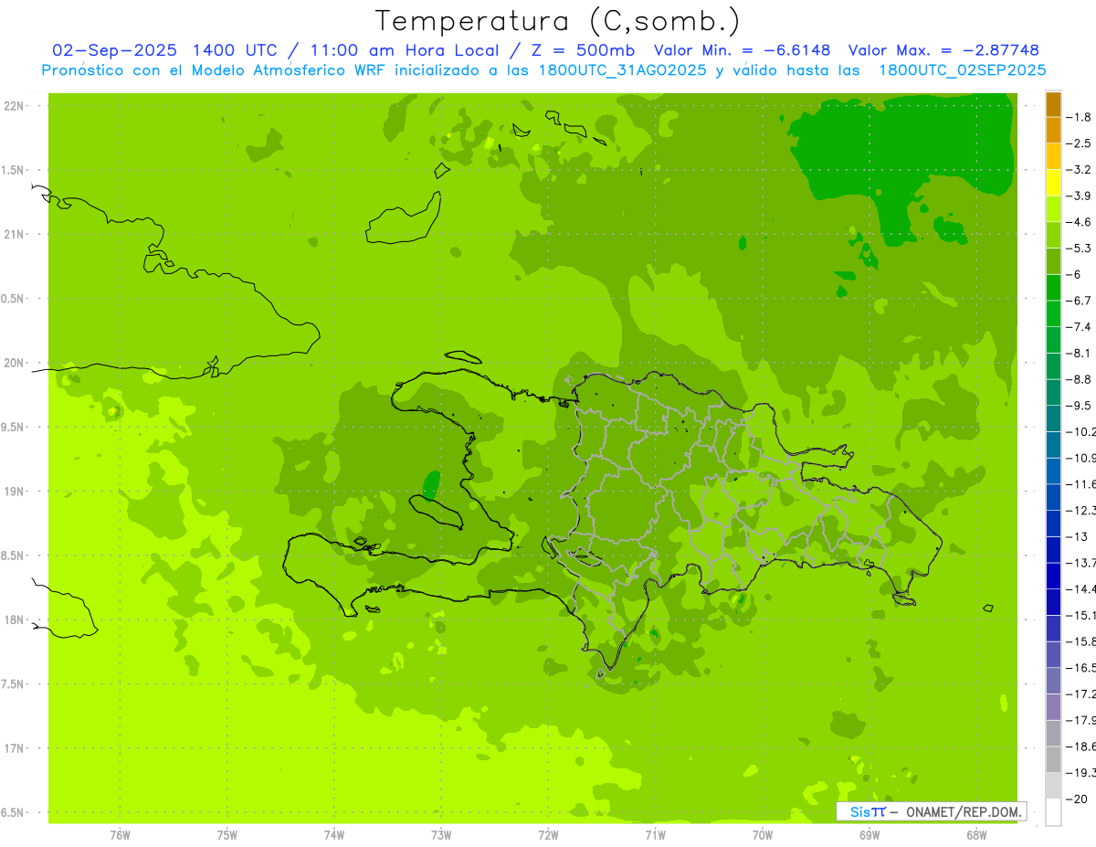Pick the deep blue swatch between -13.7 and -14.4

pos(1053,576)
